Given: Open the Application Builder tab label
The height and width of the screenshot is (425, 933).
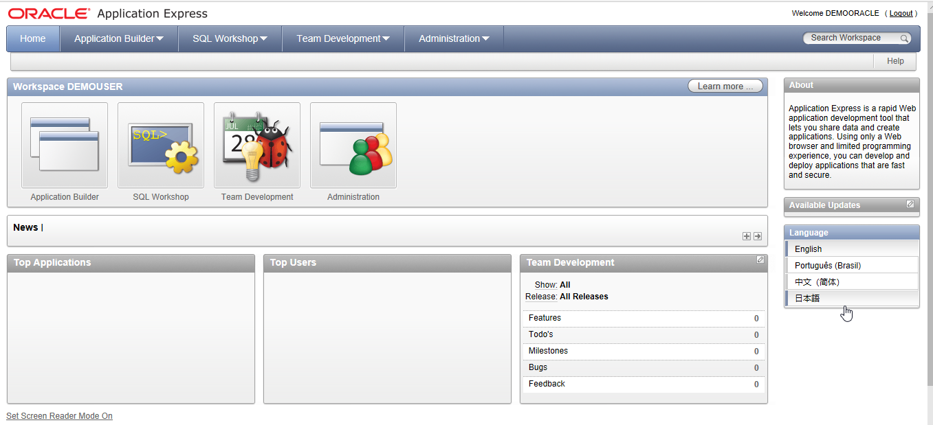Looking at the screenshot, I should pyautogui.click(x=114, y=38).
